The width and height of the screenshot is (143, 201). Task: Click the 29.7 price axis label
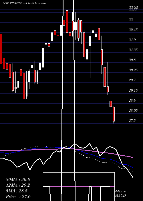pos(132,80)
